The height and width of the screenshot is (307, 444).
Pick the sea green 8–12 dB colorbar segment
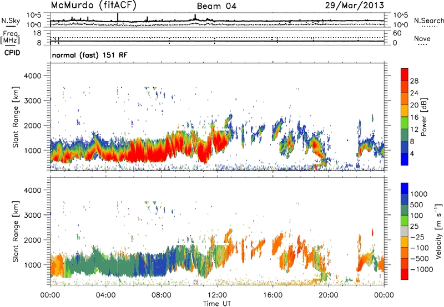(405, 135)
